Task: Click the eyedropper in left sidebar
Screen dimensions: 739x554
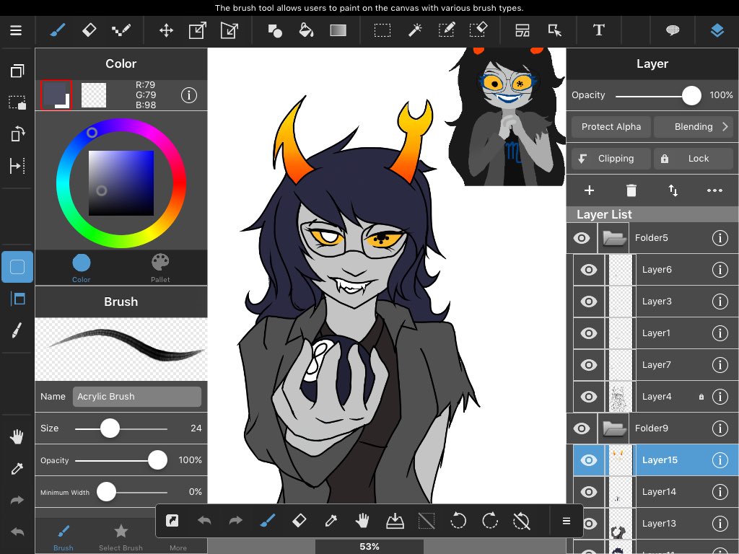Action: point(17,468)
